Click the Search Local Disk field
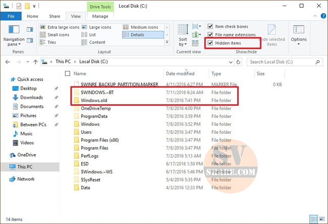Screen dimensions: 328x224 point(285,62)
